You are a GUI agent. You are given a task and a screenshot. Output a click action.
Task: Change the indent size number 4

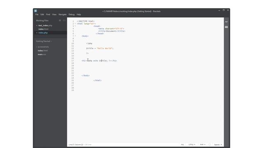point(221,145)
